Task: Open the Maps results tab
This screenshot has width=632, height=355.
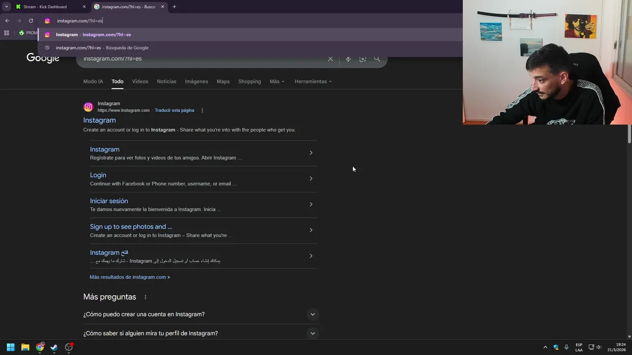Action: [x=223, y=81]
